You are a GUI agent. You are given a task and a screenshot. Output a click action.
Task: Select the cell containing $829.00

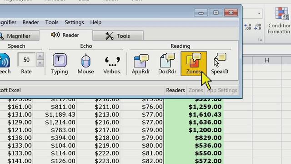194,138
